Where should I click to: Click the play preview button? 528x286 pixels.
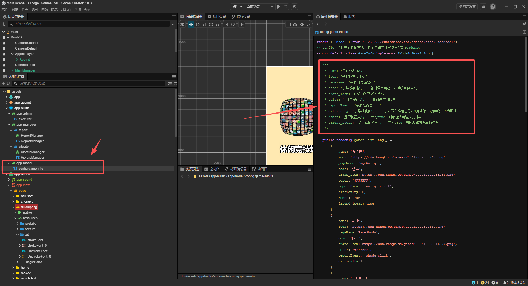(279, 7)
